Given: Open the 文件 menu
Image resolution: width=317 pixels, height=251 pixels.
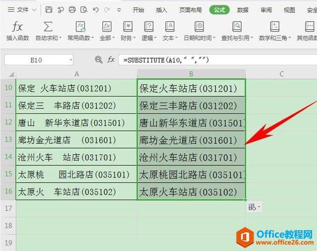Looking at the screenshot, I should [22, 10].
